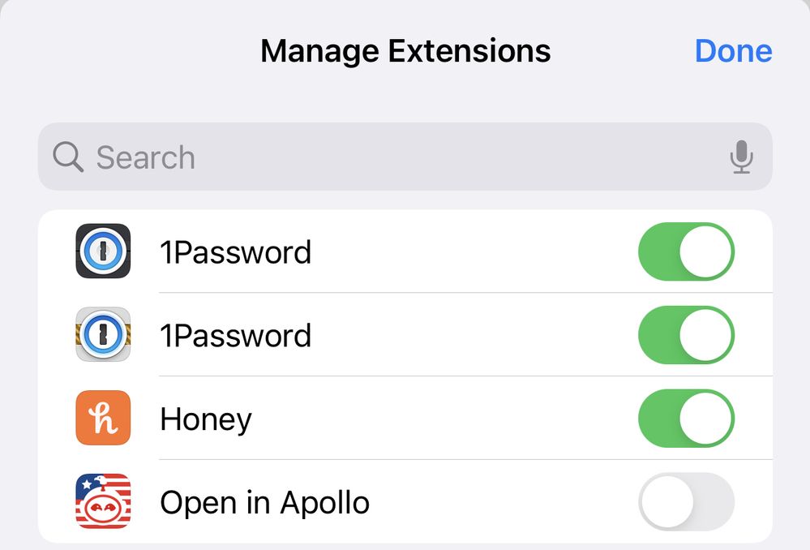The image size is (810, 550).
Task: Tap the dark 1Password app icon
Action: click(x=103, y=251)
